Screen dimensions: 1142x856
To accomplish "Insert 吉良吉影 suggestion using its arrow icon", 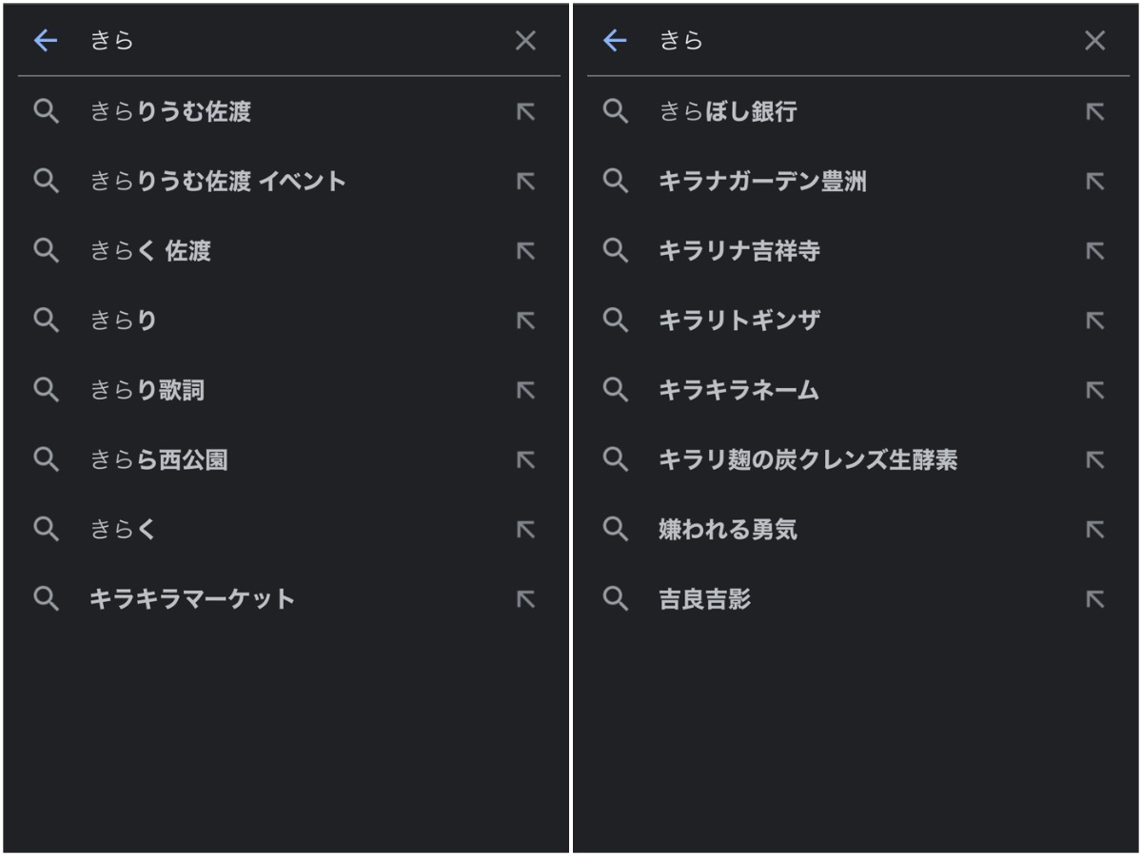I will tap(1095, 599).
